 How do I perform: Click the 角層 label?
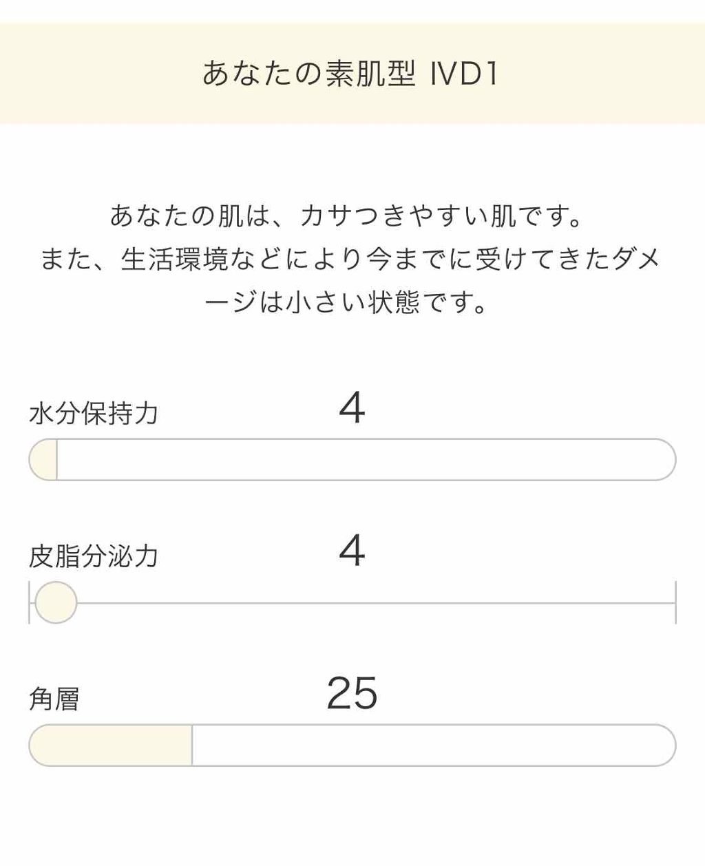pos(54,699)
